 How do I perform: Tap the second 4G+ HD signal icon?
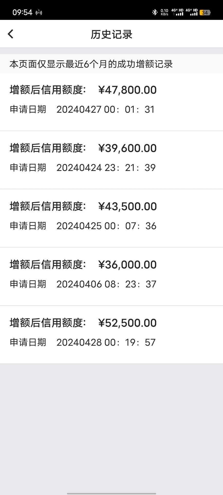pos(192,12)
